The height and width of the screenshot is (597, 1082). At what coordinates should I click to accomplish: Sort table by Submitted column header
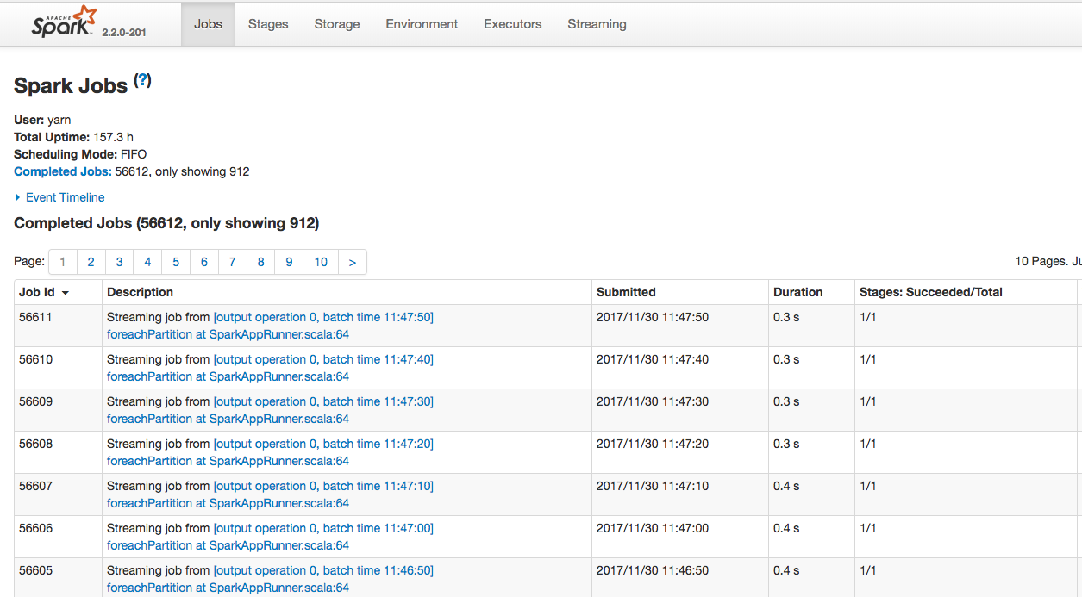626,292
